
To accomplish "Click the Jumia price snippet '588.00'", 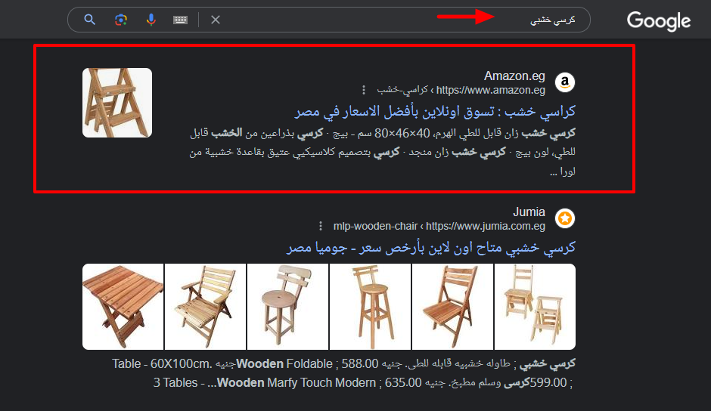I will click(x=359, y=364).
